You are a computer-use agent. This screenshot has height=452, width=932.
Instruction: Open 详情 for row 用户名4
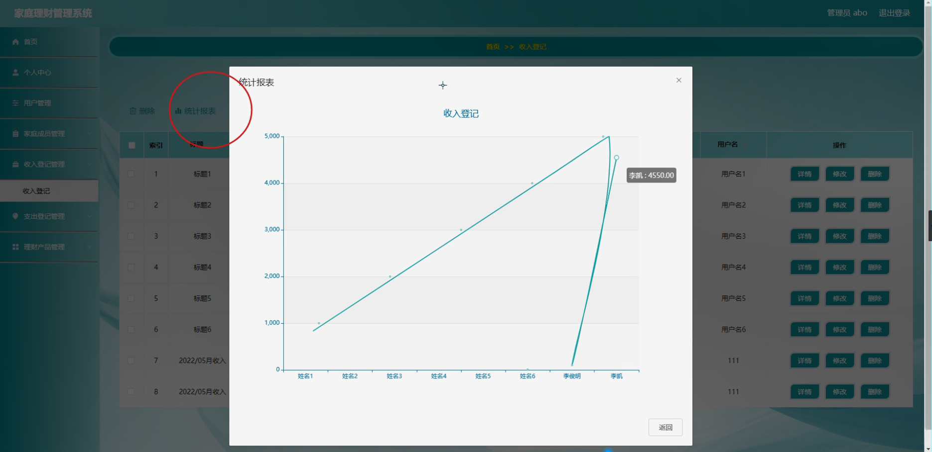[804, 267]
